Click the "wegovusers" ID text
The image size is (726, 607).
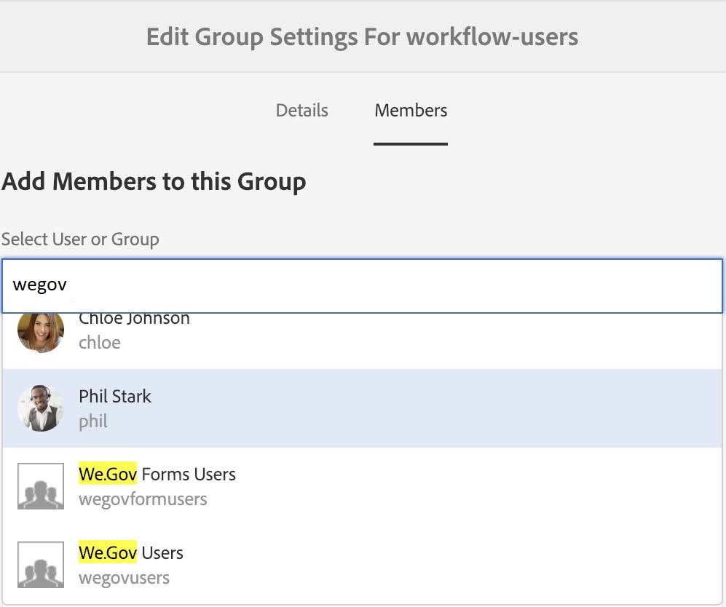124,578
